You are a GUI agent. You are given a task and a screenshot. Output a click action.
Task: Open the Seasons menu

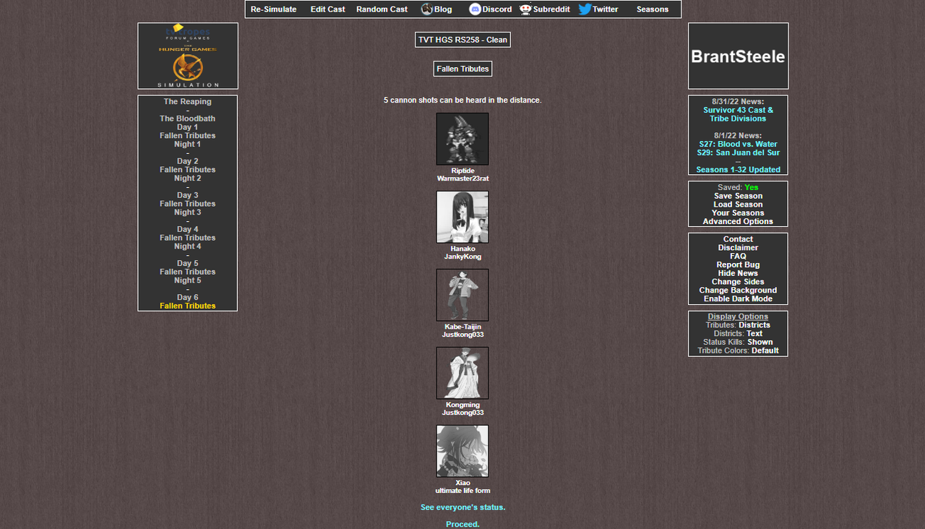tap(652, 9)
